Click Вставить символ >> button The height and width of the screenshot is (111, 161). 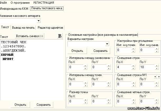click(30, 36)
